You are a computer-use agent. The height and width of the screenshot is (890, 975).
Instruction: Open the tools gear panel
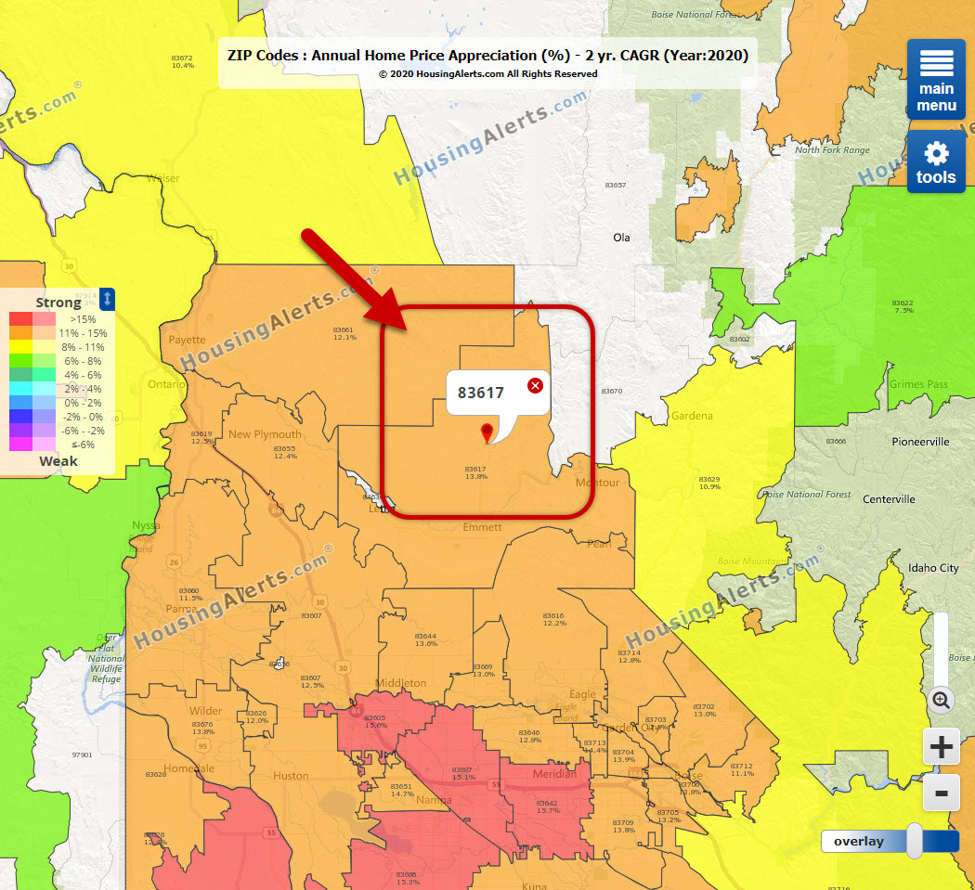pos(936,161)
